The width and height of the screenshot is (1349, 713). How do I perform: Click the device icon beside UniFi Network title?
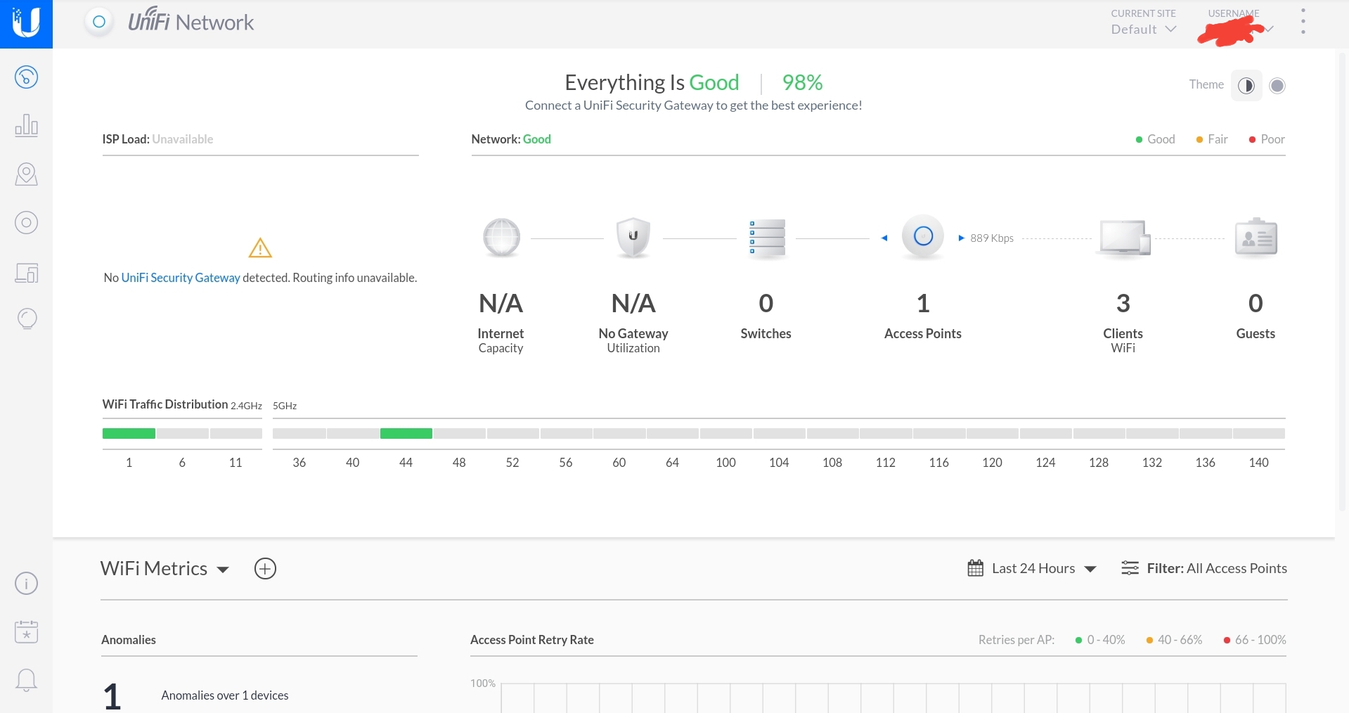(x=99, y=22)
